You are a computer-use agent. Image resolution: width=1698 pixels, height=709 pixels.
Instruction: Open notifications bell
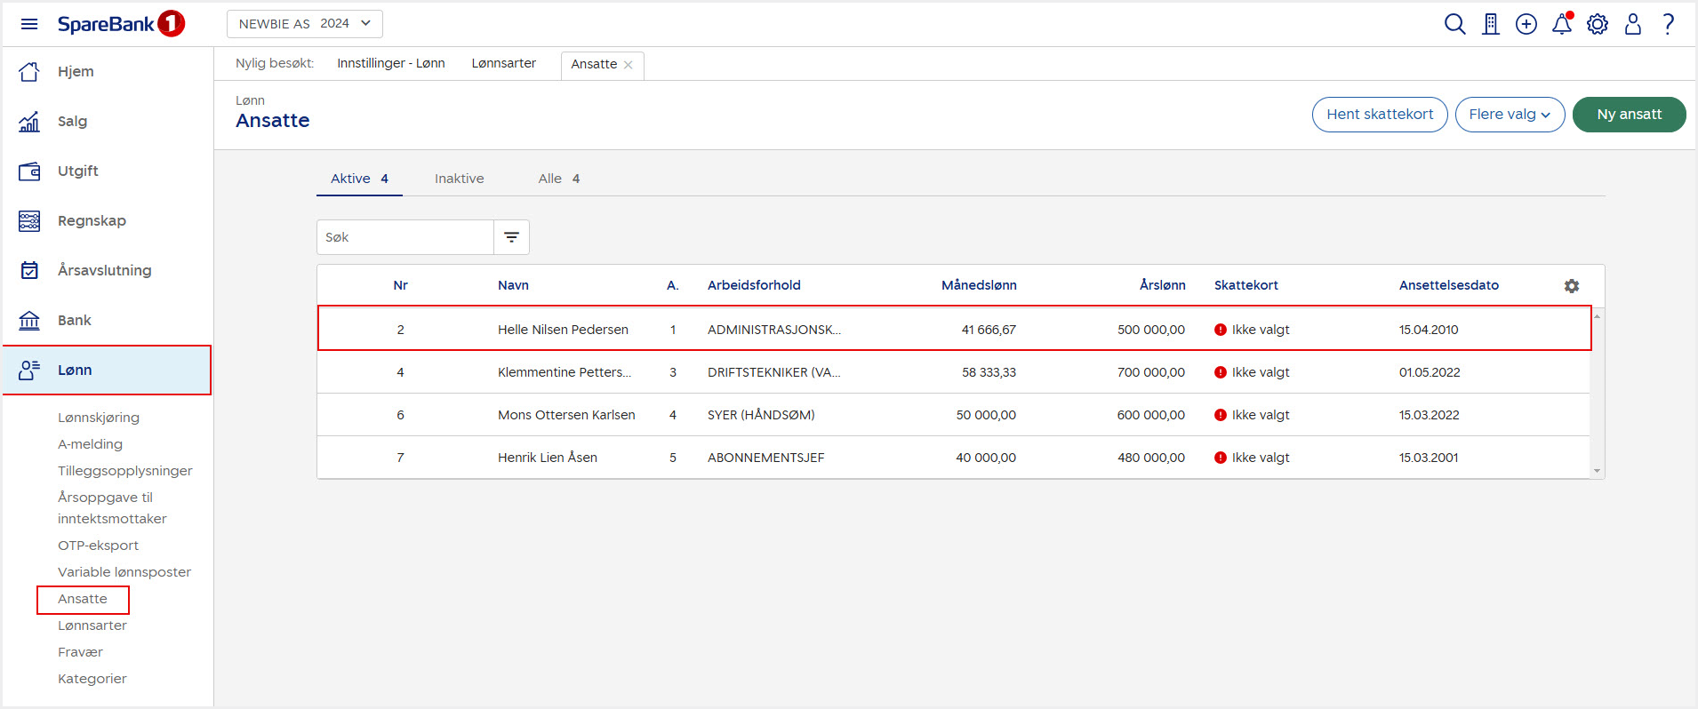[1562, 24]
